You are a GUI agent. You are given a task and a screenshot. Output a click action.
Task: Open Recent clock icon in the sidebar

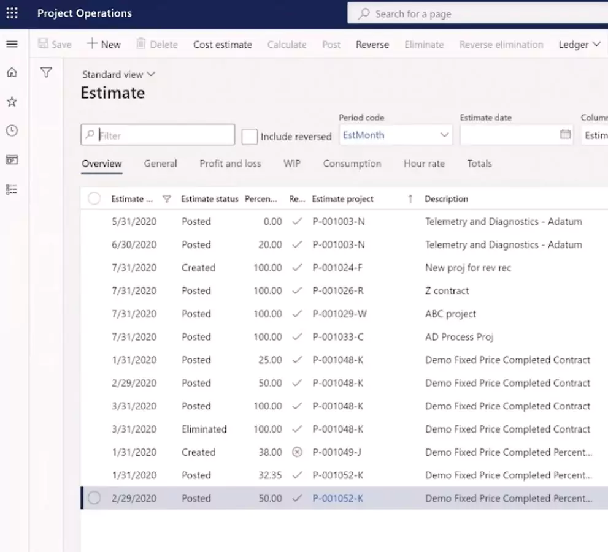click(x=12, y=130)
